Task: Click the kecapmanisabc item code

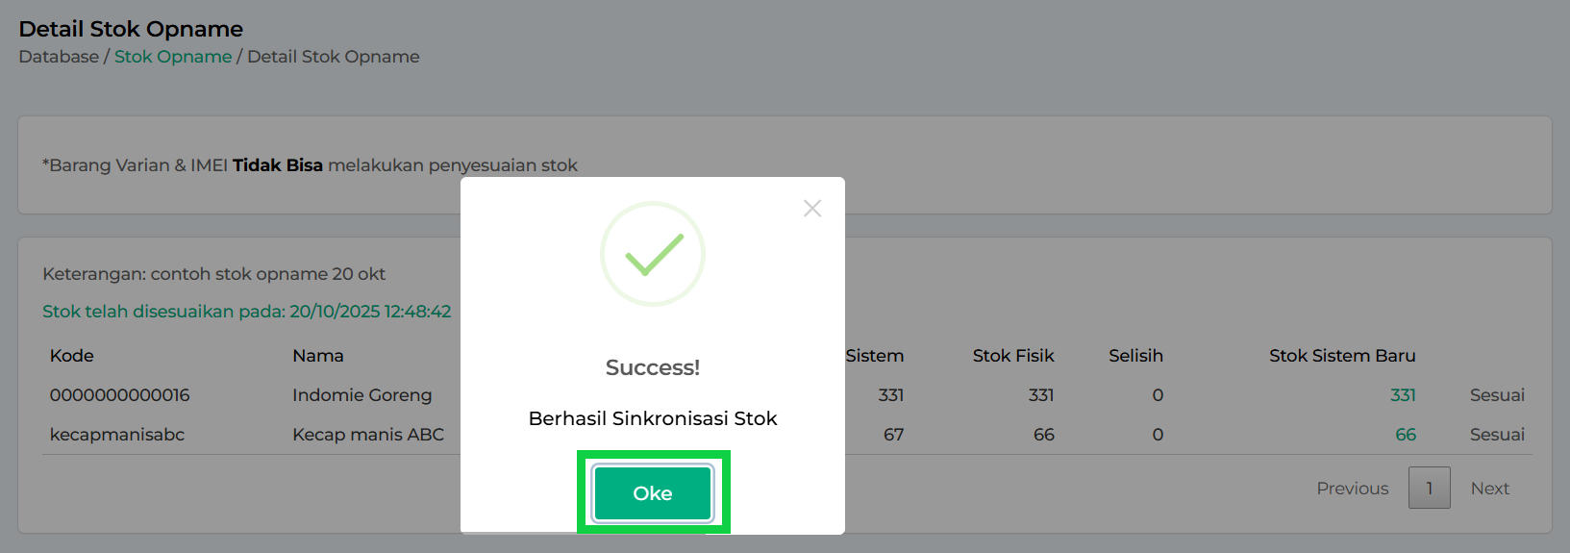Action: pos(117,435)
